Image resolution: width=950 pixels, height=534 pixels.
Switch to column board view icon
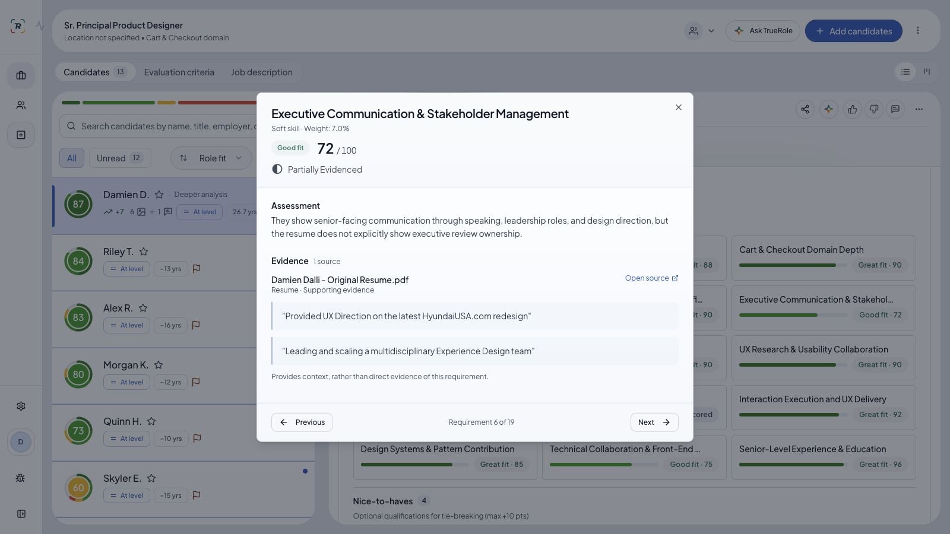coord(926,72)
